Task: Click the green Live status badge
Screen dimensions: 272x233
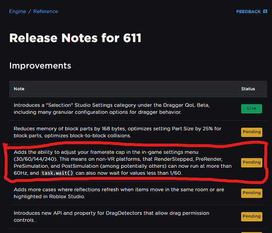Action: tap(252, 109)
